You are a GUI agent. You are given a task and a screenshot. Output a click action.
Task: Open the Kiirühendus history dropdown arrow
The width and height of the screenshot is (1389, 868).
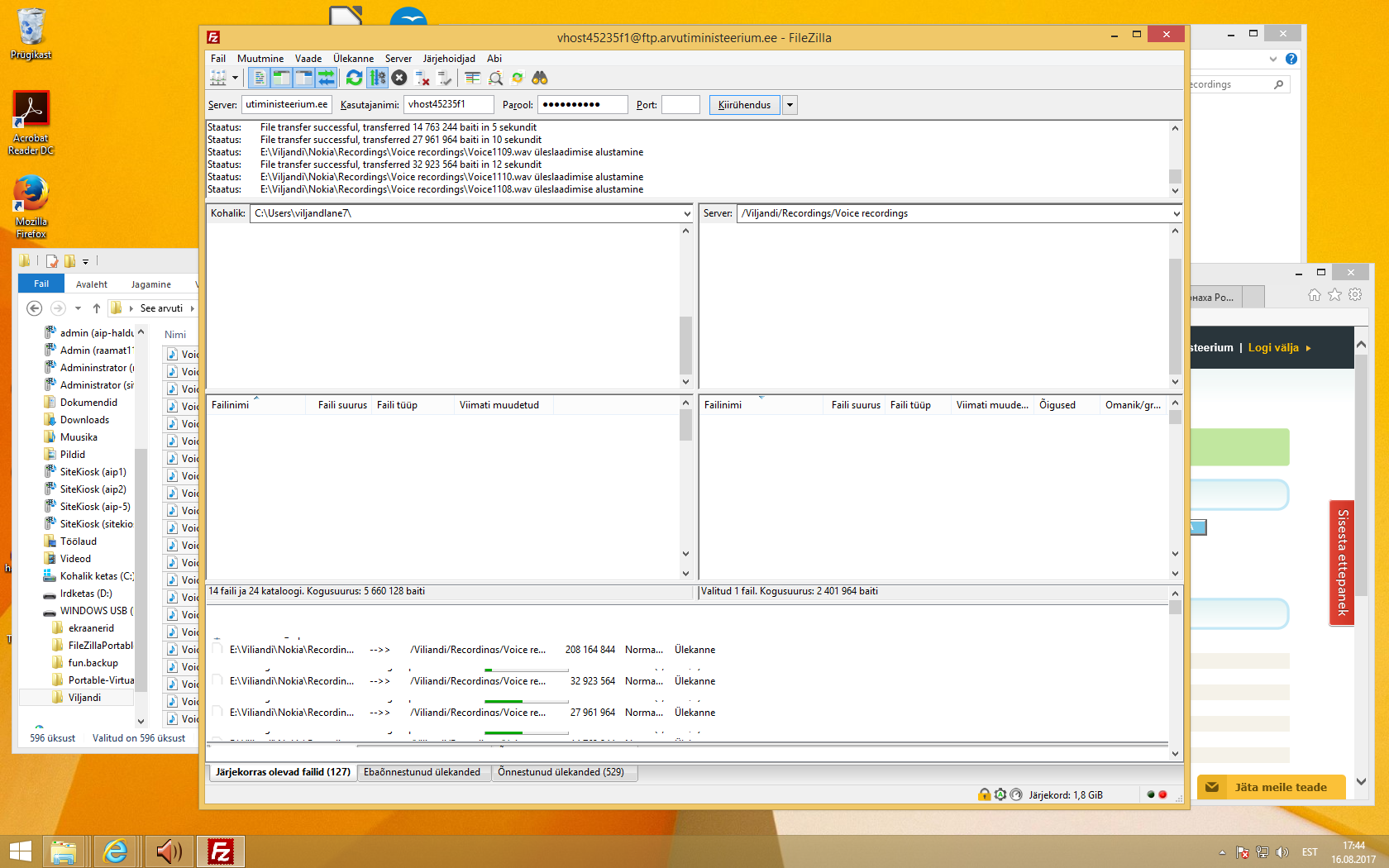(x=790, y=105)
